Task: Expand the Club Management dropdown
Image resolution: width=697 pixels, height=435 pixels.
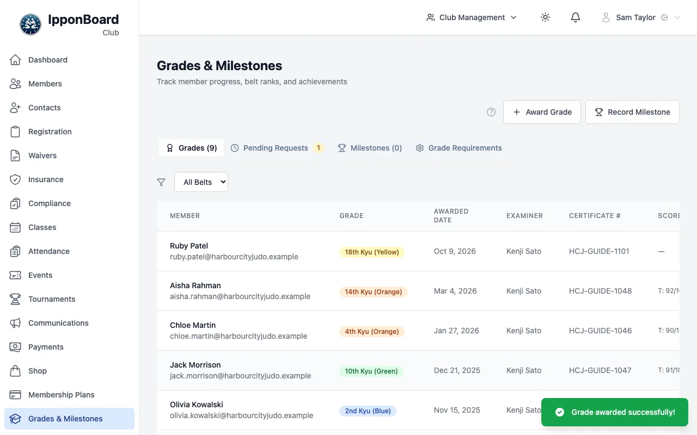Action: click(472, 17)
